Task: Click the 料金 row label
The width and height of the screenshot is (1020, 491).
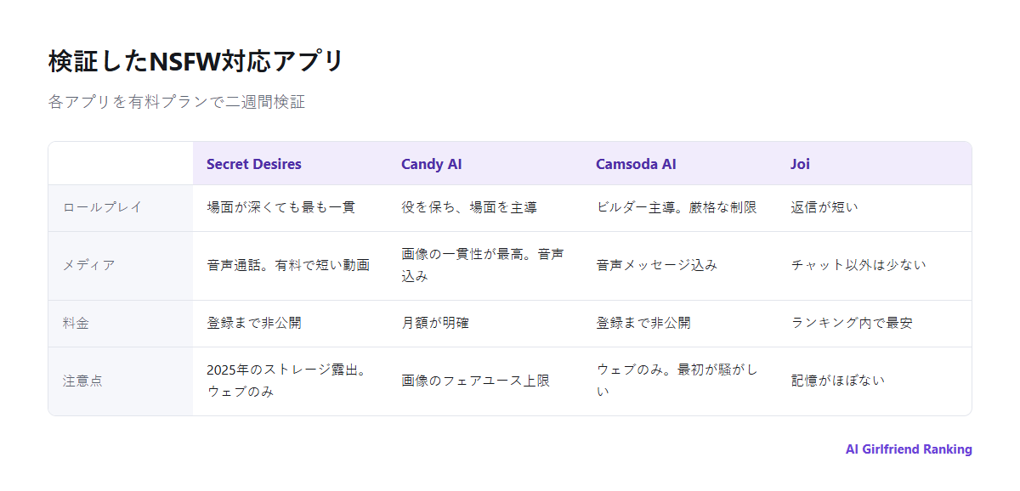Action: 76,323
